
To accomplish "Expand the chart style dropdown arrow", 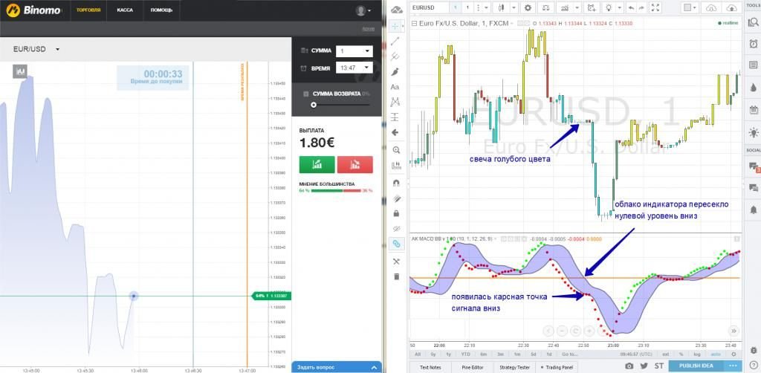I will tap(513, 7).
